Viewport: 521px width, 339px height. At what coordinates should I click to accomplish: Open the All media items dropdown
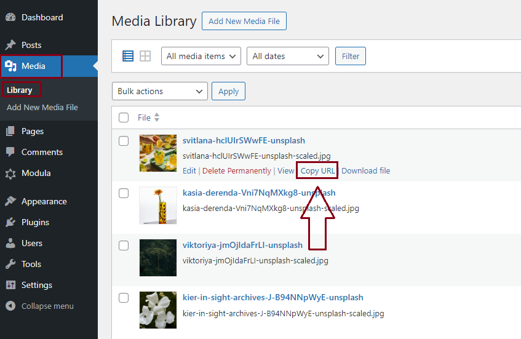201,56
